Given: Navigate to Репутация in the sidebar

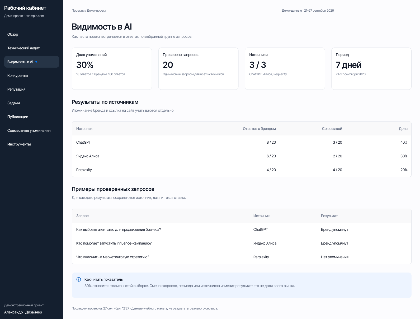Looking at the screenshot, I should point(32,89).
